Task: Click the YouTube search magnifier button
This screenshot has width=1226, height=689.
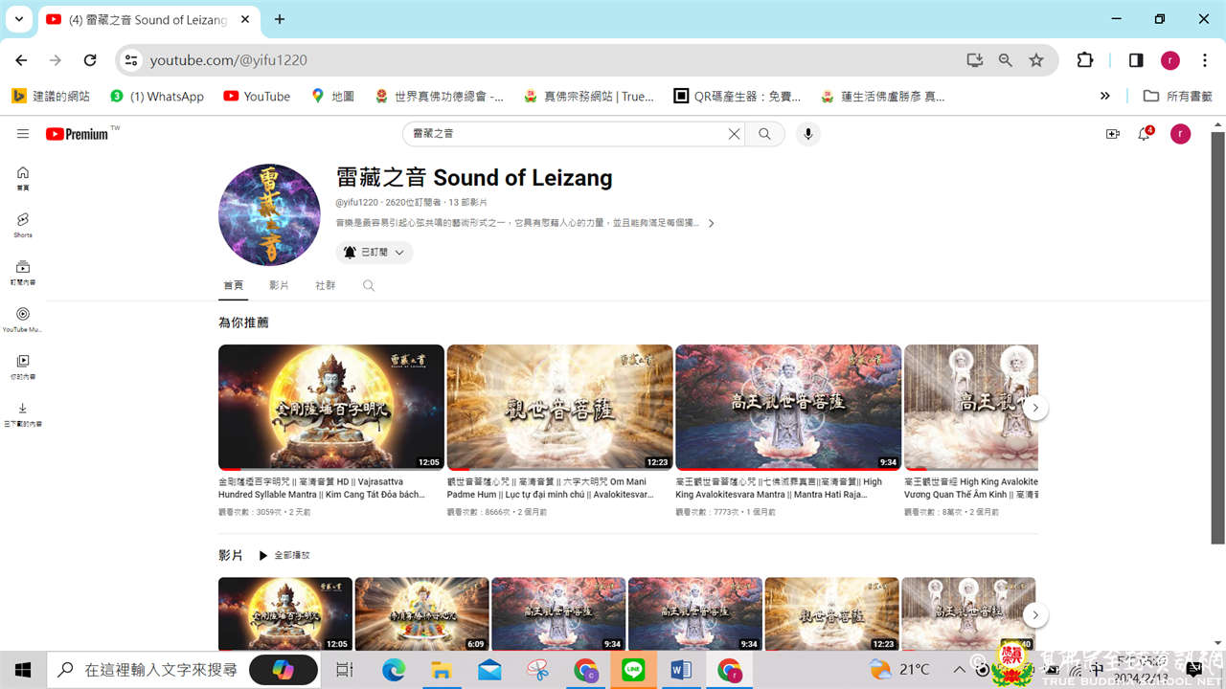Action: click(x=764, y=134)
